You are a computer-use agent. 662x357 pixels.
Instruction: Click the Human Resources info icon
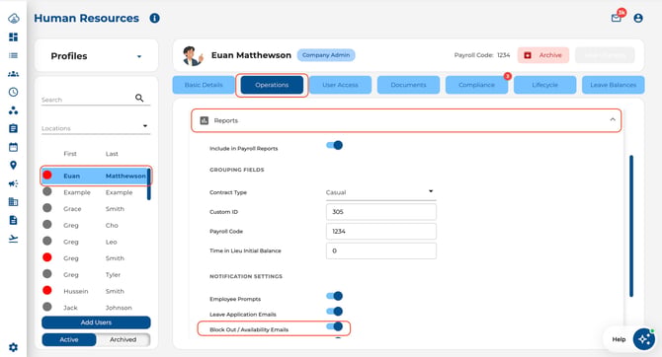tap(154, 18)
